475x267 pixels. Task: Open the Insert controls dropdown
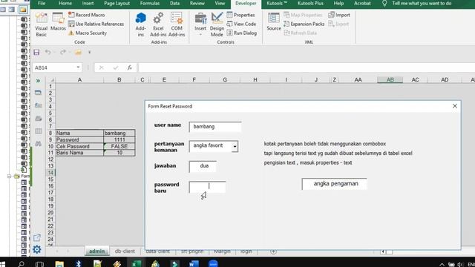click(x=200, y=24)
